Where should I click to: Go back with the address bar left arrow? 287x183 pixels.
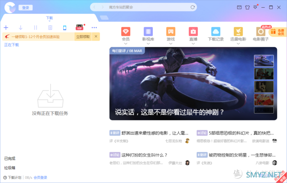[x=95, y=7]
